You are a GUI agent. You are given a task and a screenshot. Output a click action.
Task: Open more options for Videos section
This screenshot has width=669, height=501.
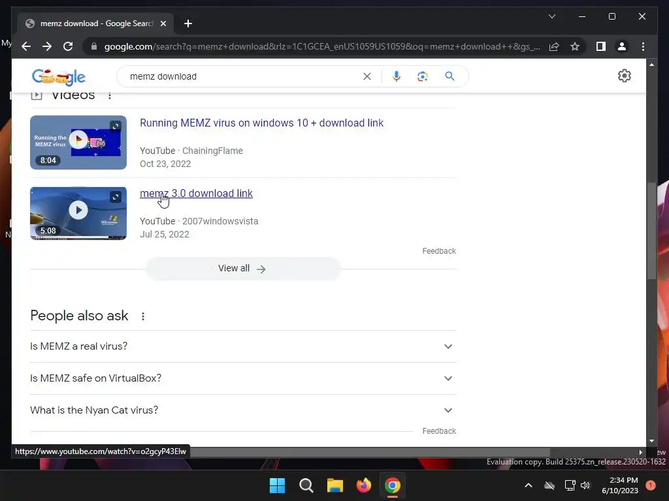110,95
